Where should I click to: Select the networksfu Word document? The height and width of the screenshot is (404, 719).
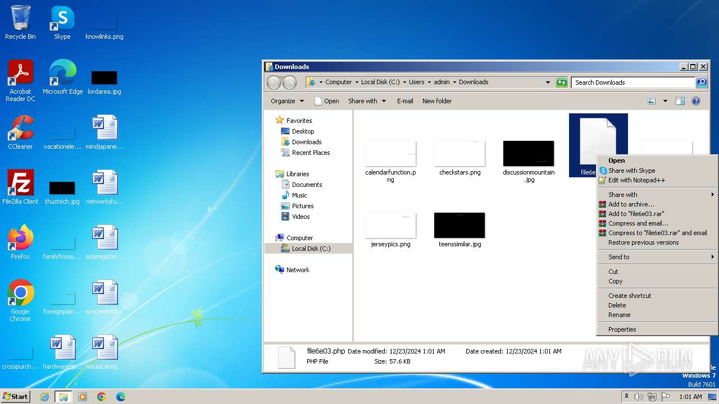pos(104,187)
